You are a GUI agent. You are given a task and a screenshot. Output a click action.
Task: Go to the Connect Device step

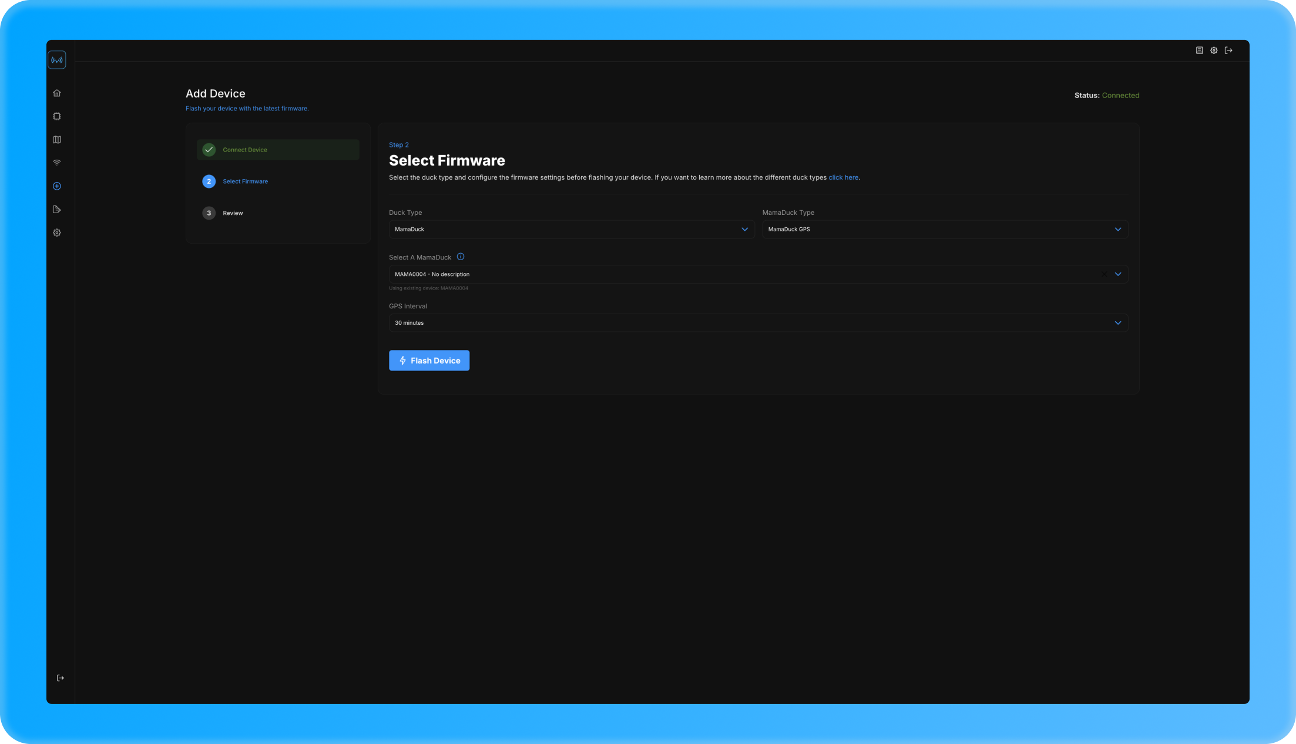point(245,150)
